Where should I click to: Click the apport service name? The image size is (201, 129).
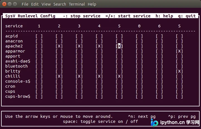point(13,56)
